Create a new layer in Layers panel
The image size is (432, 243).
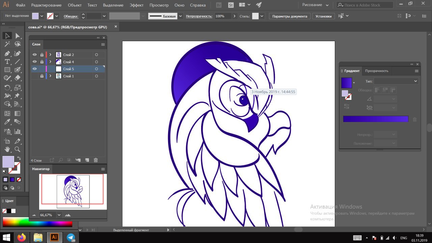[87, 160]
